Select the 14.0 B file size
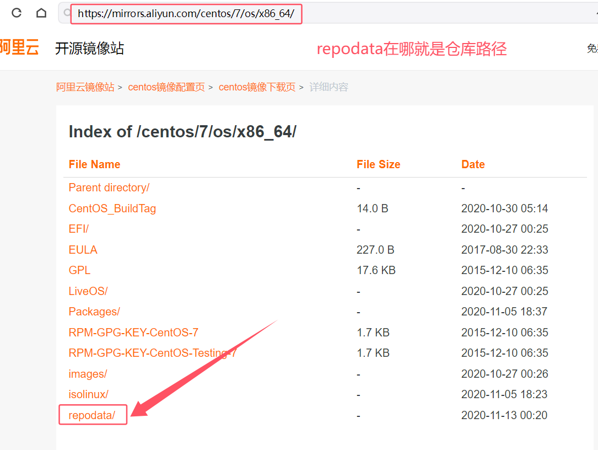 [x=372, y=208]
